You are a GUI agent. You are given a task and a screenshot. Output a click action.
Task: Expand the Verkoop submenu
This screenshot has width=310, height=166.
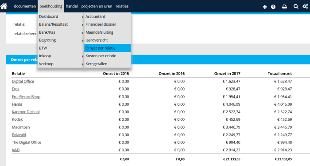pos(61,64)
